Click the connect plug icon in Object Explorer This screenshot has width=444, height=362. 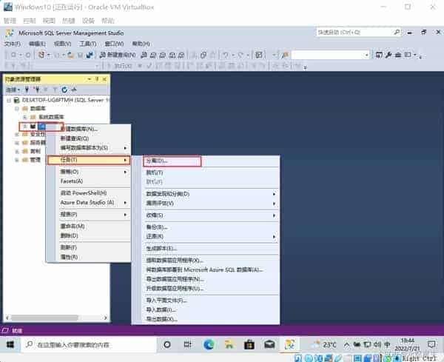pos(27,90)
